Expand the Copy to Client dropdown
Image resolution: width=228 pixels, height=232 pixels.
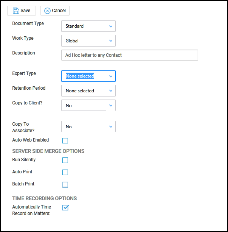coord(88,106)
